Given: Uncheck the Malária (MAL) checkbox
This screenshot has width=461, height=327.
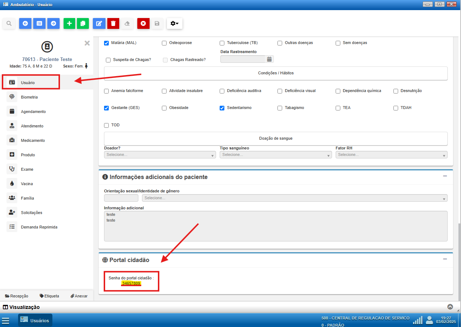Looking at the screenshot, I should [x=107, y=43].
